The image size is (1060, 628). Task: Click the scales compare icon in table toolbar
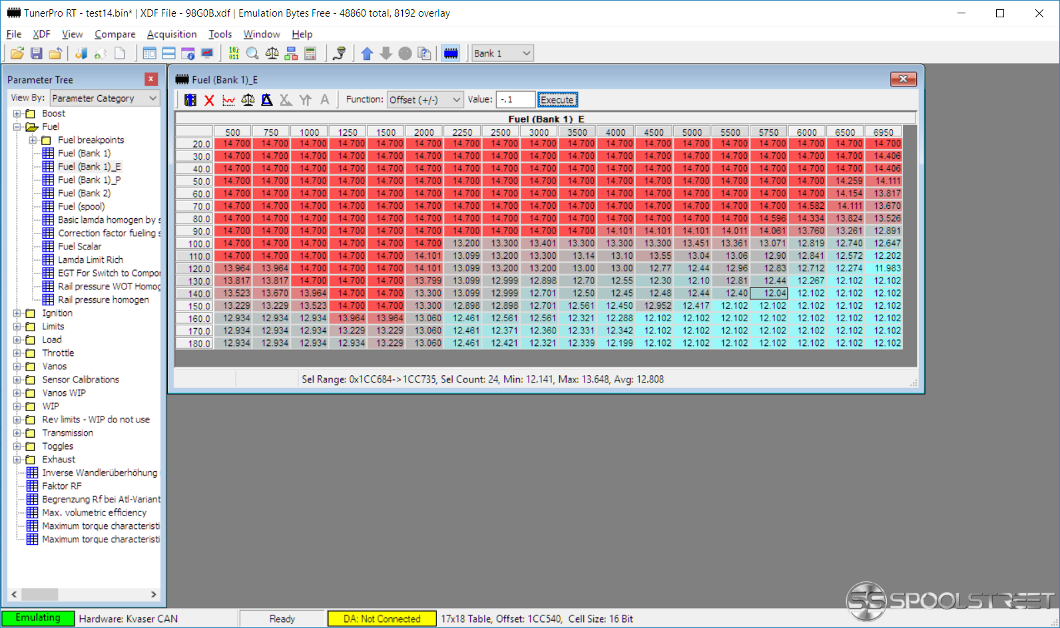pos(248,100)
